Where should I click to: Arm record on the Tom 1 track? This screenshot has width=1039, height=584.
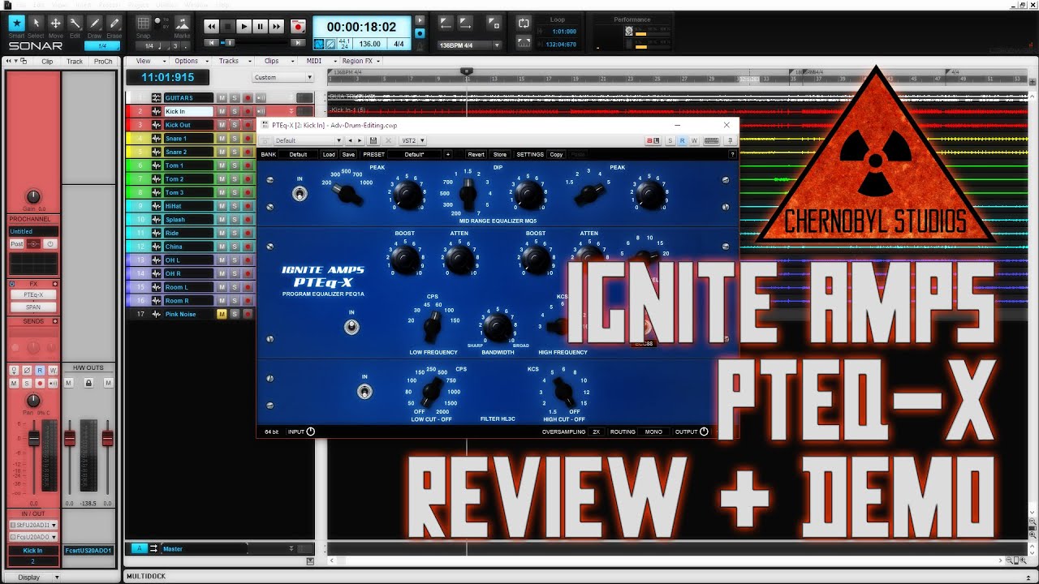click(x=248, y=165)
